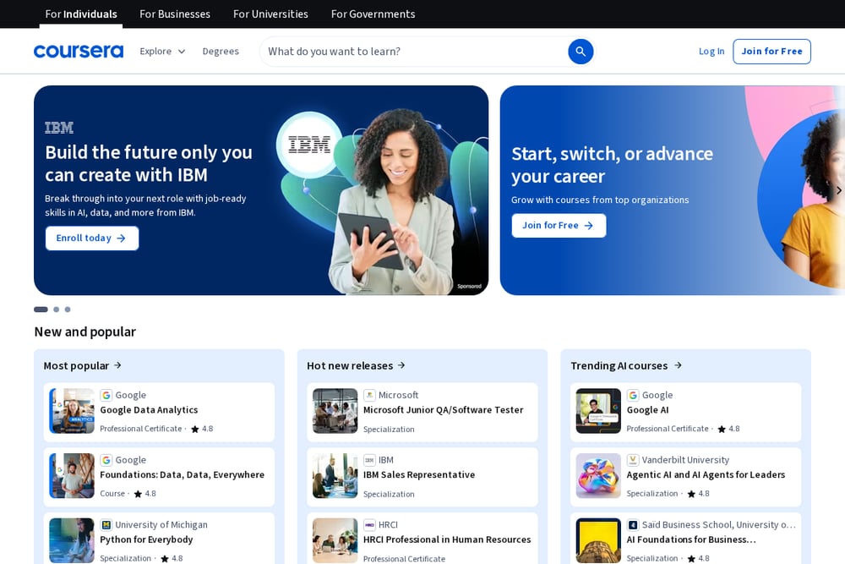Click the 'What do you want to learn?' search field

point(413,52)
